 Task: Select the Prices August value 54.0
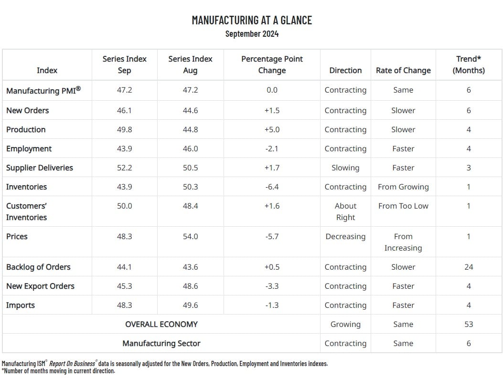click(190, 236)
